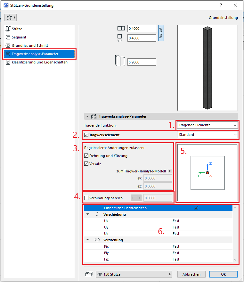Click the ey offset input field
This screenshot has width=244, height=282.
(158, 178)
